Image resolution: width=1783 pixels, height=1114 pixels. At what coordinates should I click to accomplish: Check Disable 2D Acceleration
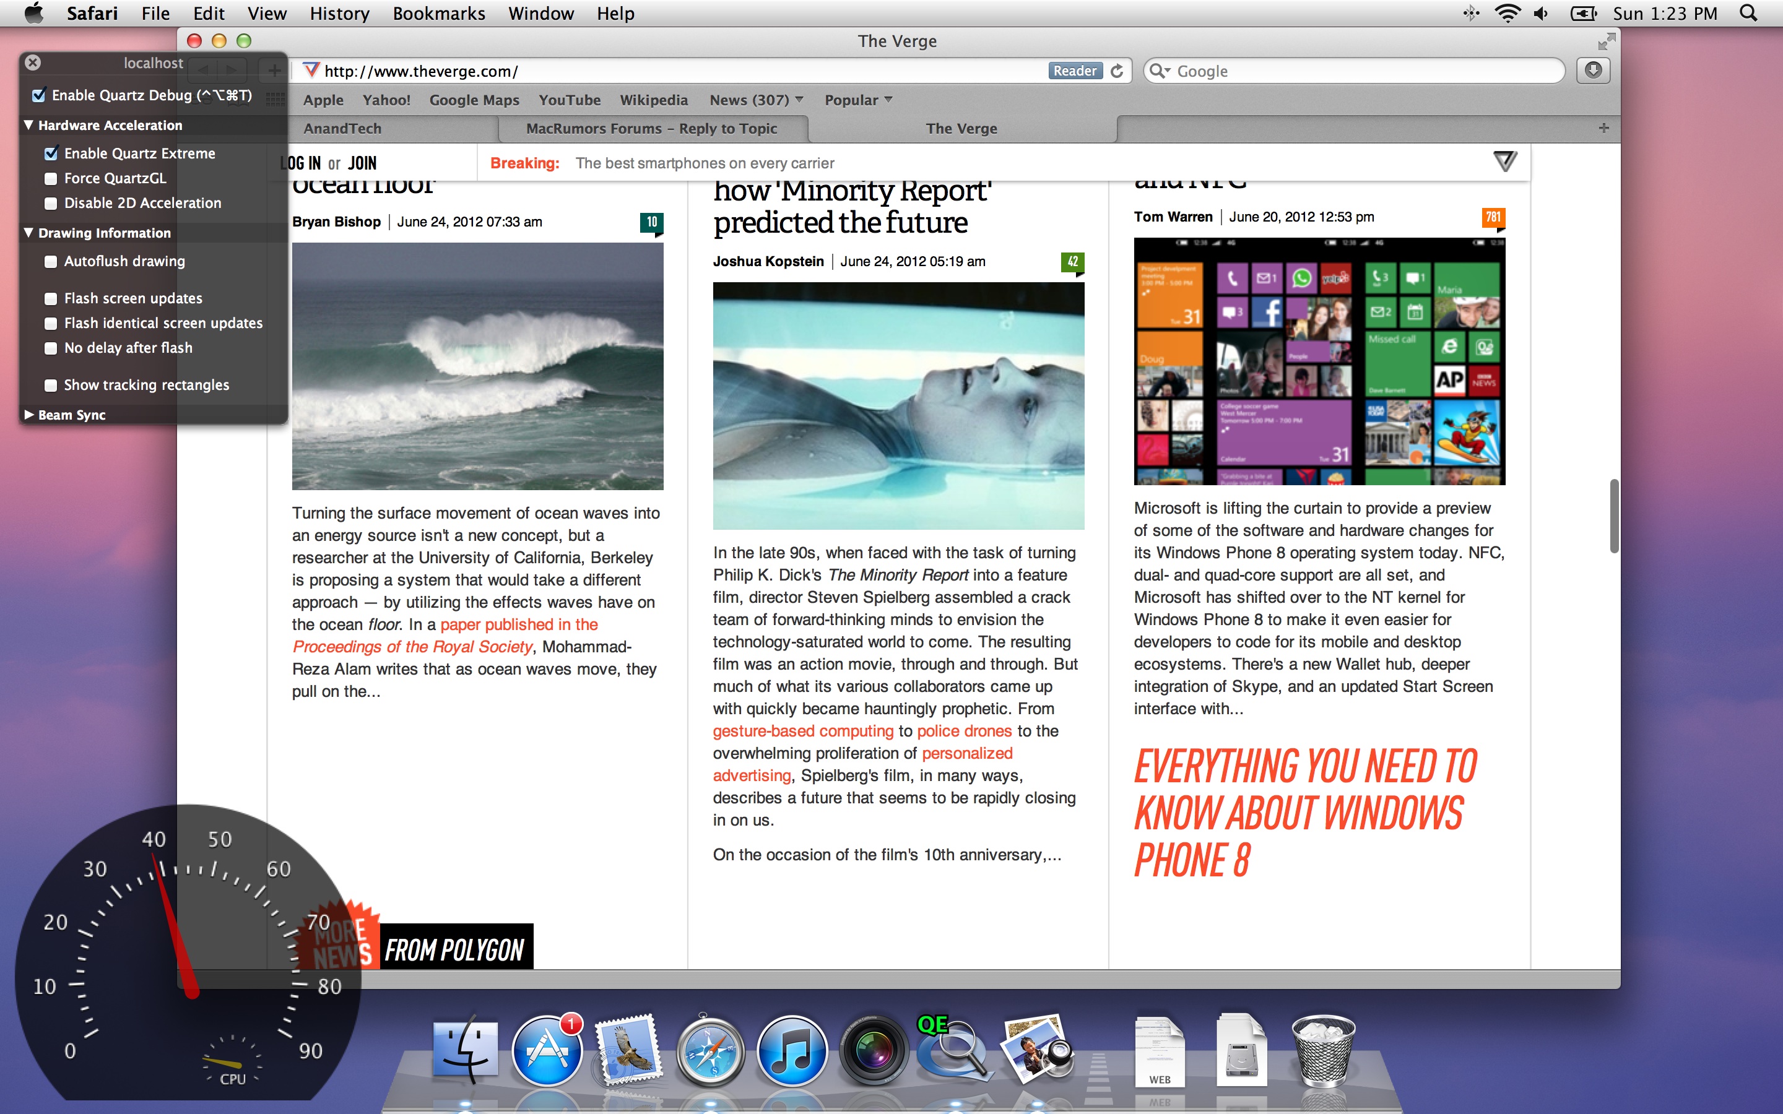click(51, 202)
